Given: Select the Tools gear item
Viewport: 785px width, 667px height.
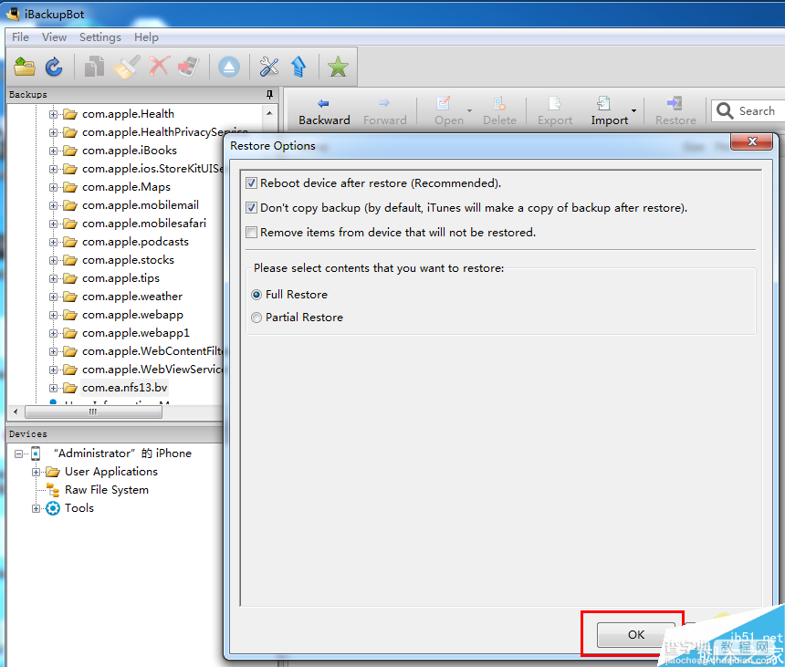Looking at the screenshot, I should point(53,508).
